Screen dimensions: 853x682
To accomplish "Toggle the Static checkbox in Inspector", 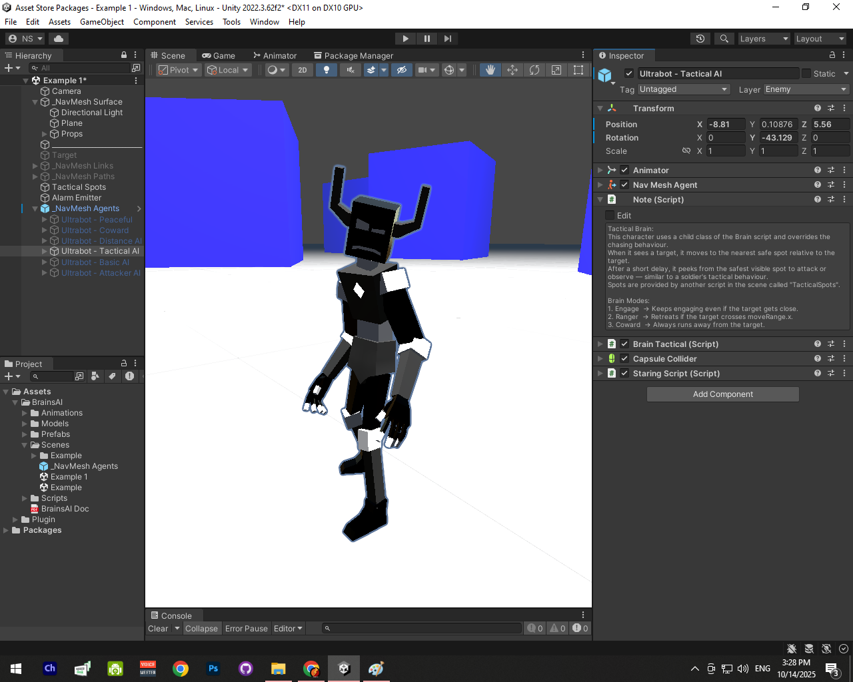I will [806, 74].
